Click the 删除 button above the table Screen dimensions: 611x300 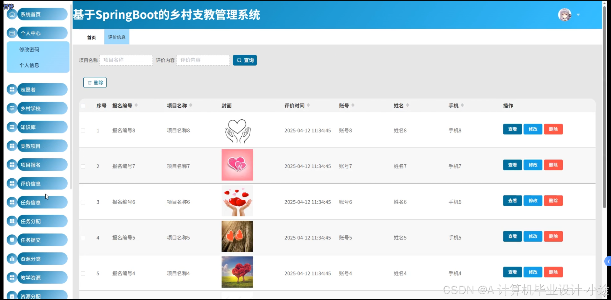[95, 82]
